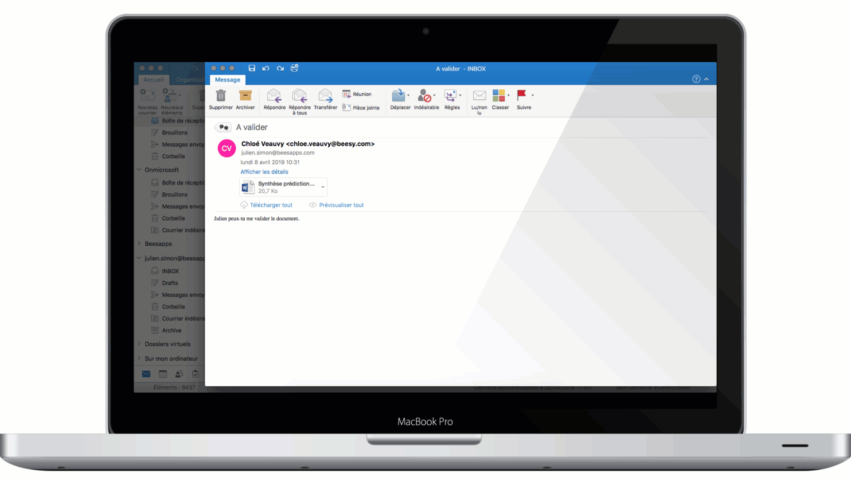Screen dimensions: 851x479
Task: Select the Accueil ribbon tab
Action: click(153, 79)
